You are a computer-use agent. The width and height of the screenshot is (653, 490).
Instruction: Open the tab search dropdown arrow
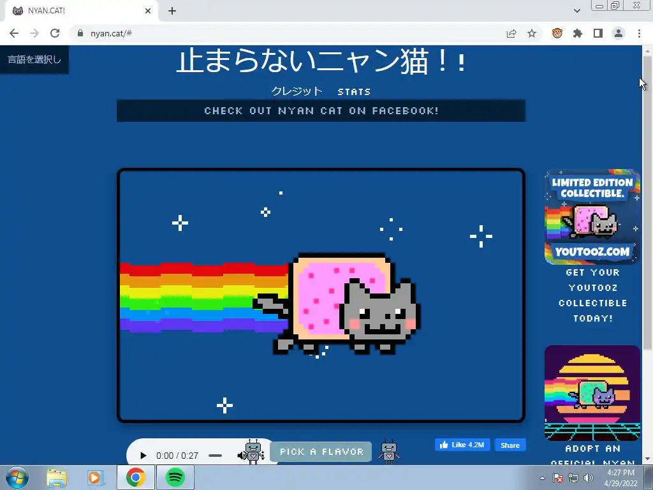click(576, 11)
